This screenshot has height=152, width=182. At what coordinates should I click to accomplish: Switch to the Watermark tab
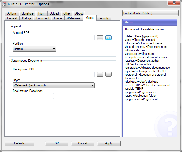(x=74, y=18)
